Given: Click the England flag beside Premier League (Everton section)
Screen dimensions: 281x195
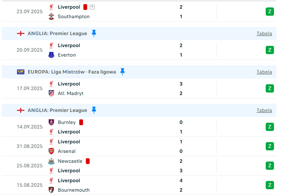Looking at the screenshot, I should [21, 33].
